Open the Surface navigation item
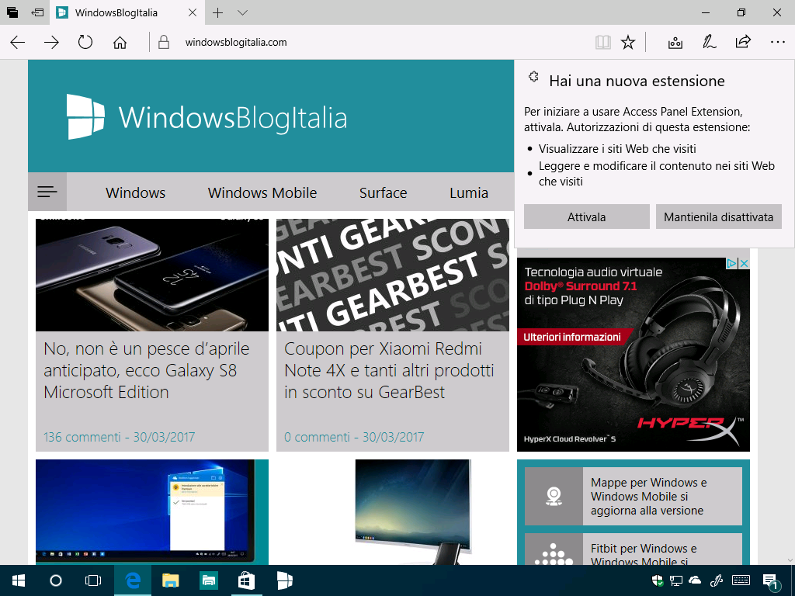 pyautogui.click(x=384, y=192)
